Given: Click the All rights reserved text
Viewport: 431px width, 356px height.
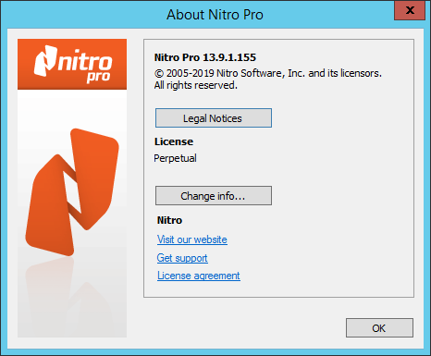Looking at the screenshot, I should coord(196,85).
